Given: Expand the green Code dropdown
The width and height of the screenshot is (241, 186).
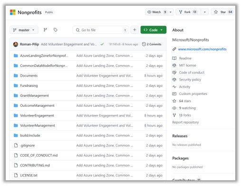Looking at the screenshot, I should (153, 30).
